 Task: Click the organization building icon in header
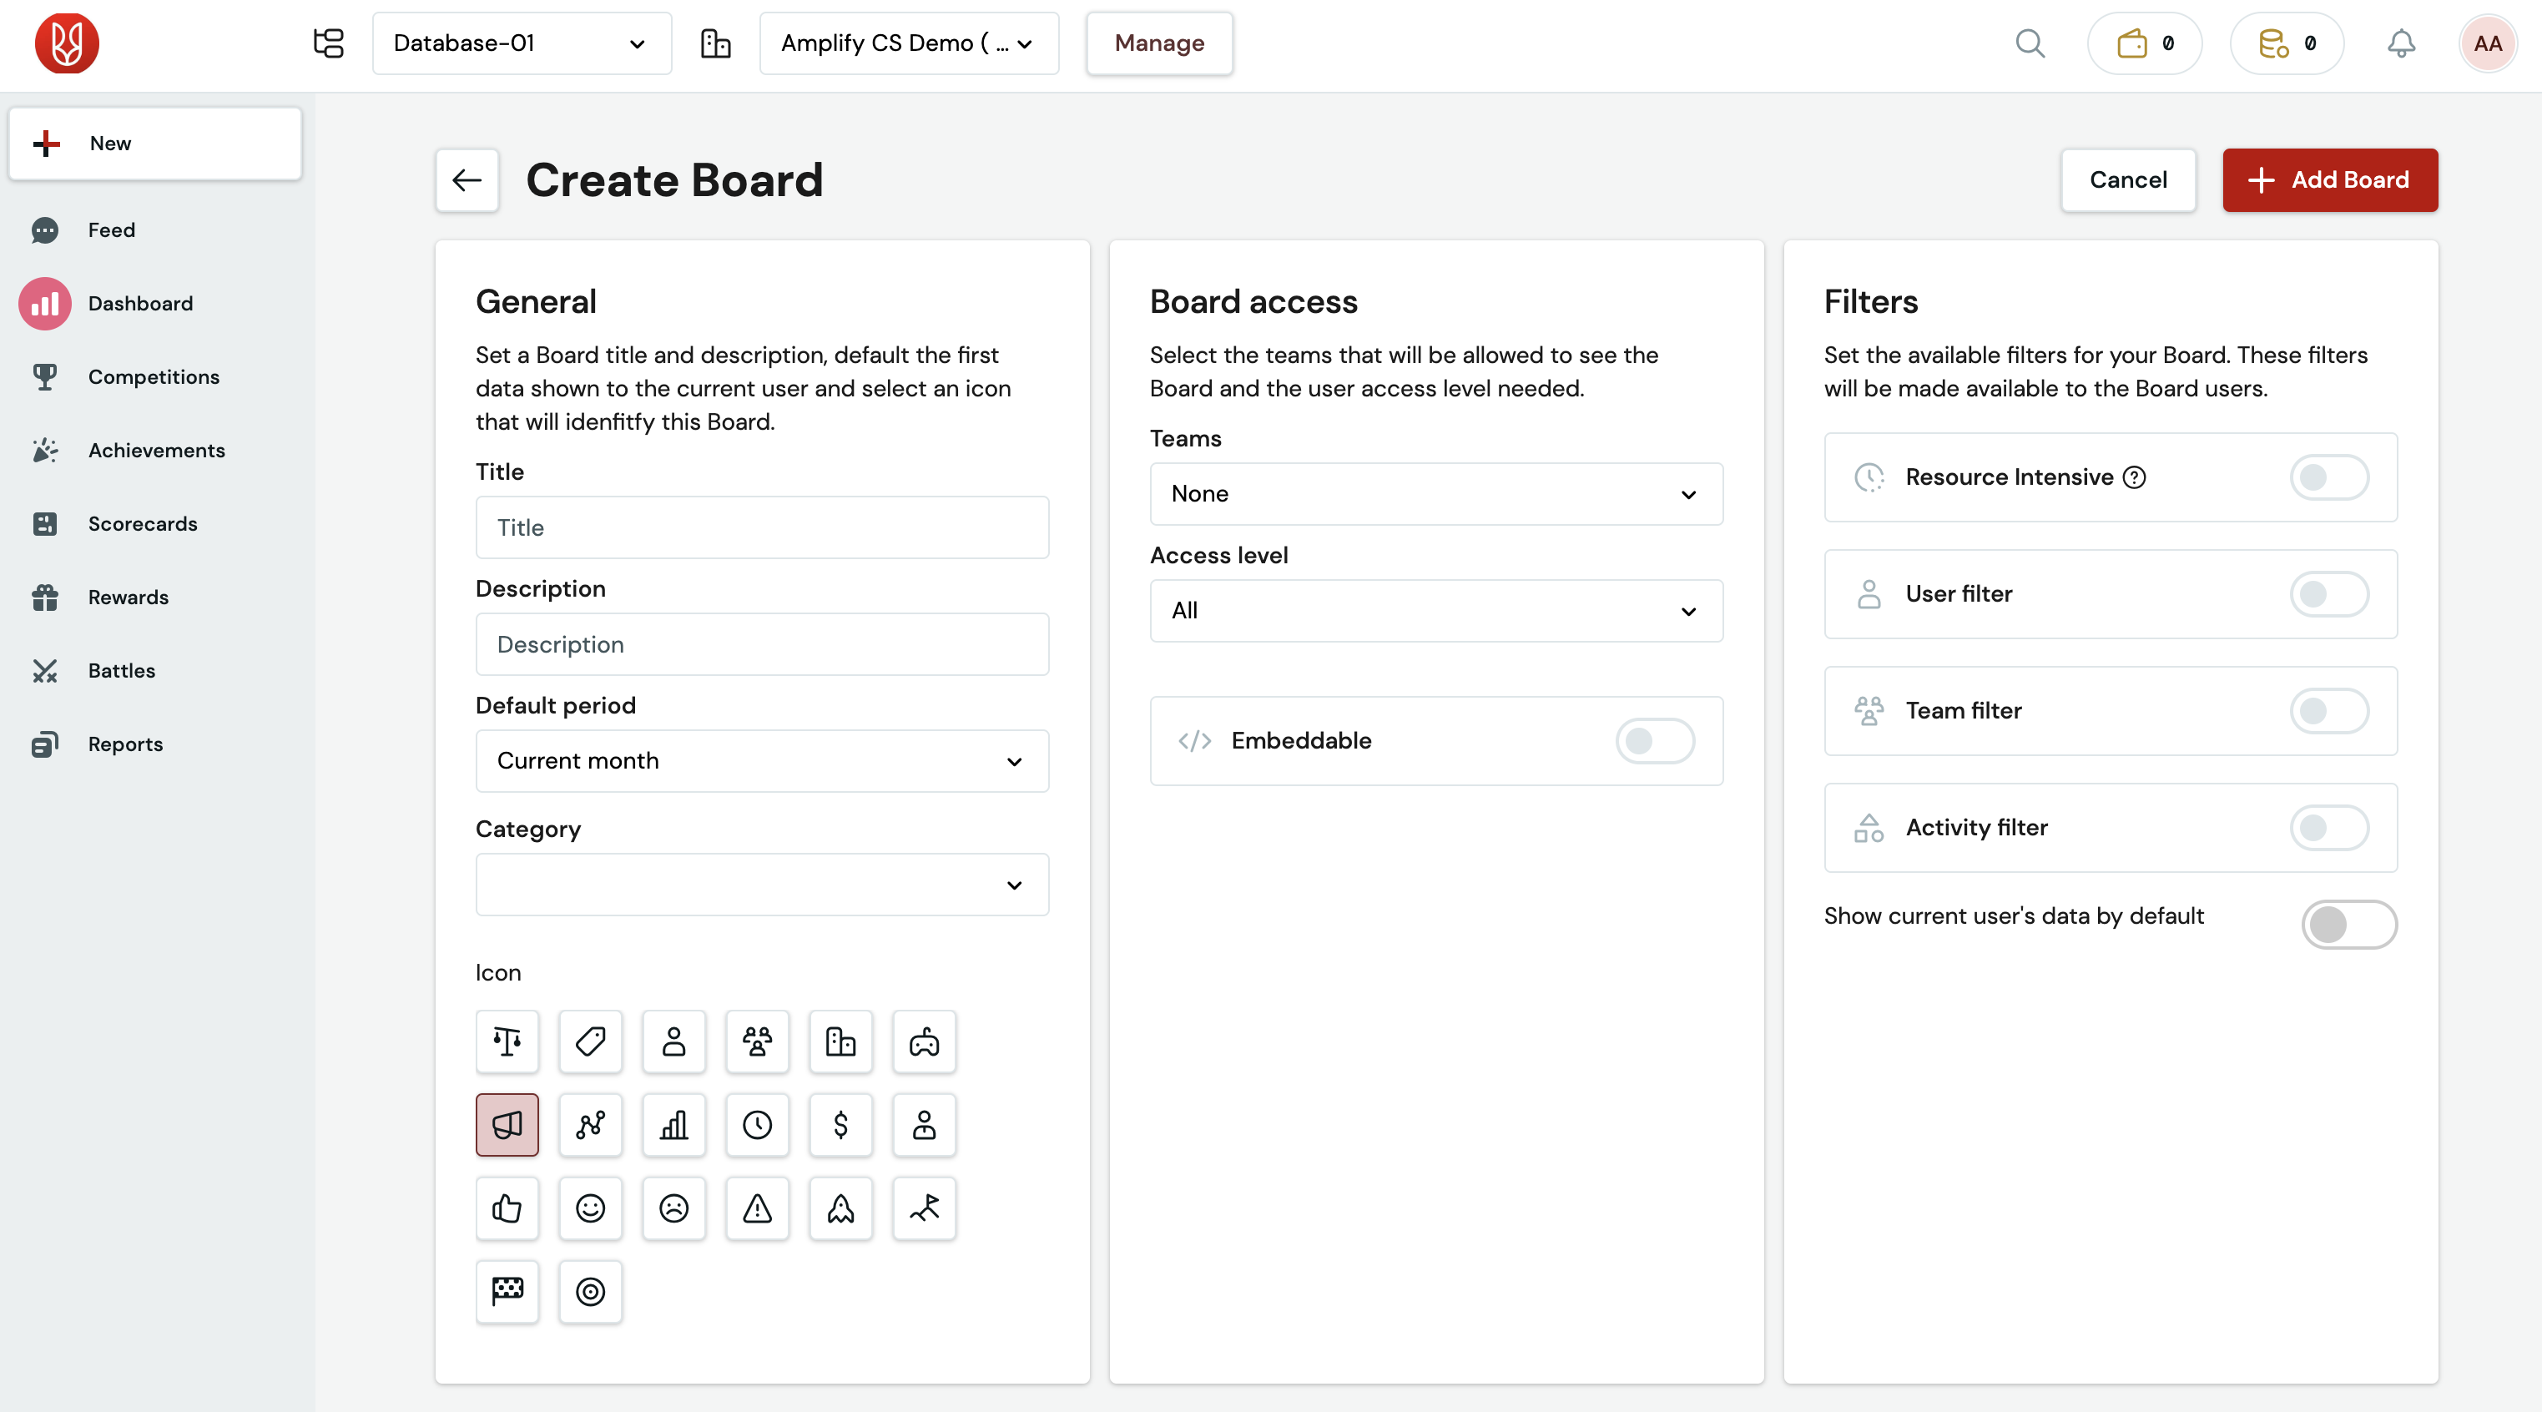pos(715,43)
